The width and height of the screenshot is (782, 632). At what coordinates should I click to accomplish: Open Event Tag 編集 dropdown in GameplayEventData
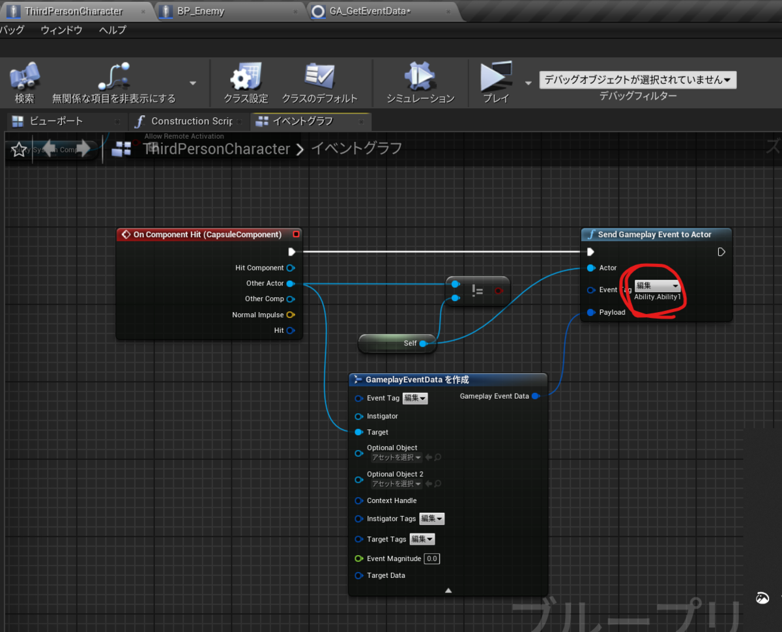415,398
